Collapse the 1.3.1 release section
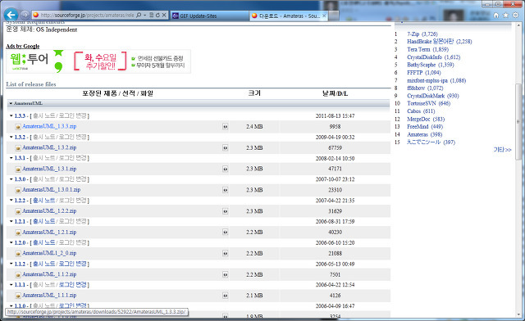 [x=11, y=158]
